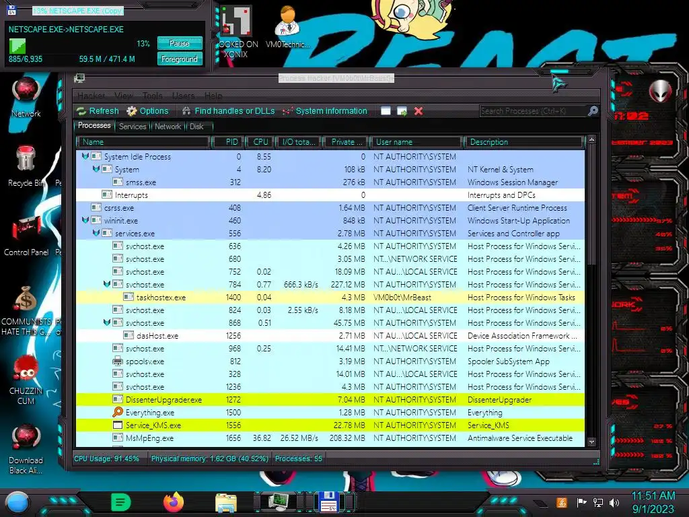Viewport: 689px width, 517px height.
Task: Click the volume icon in system tray
Action: (614, 502)
